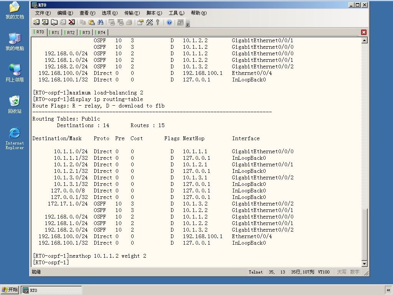
Task: Click the 'Routes : 15' text
Action: point(147,126)
